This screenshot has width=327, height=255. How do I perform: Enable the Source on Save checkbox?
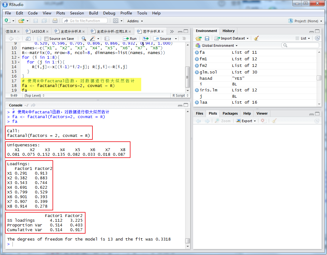[x=47, y=39]
